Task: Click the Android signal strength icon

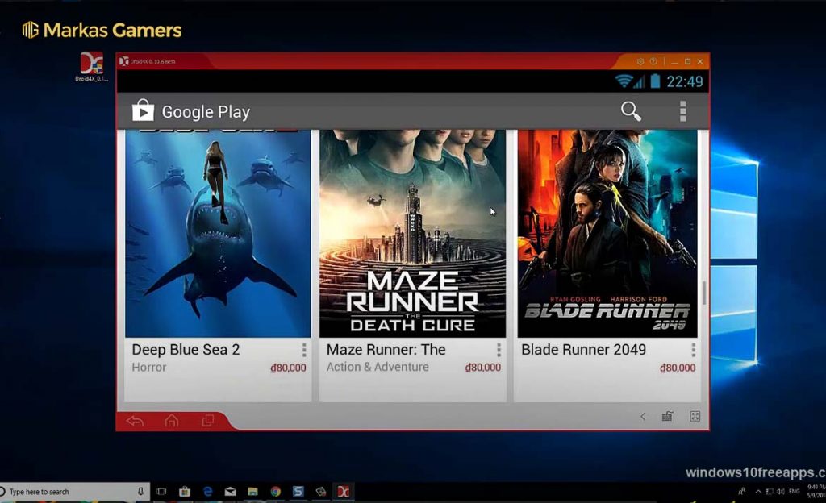Action: point(639,82)
